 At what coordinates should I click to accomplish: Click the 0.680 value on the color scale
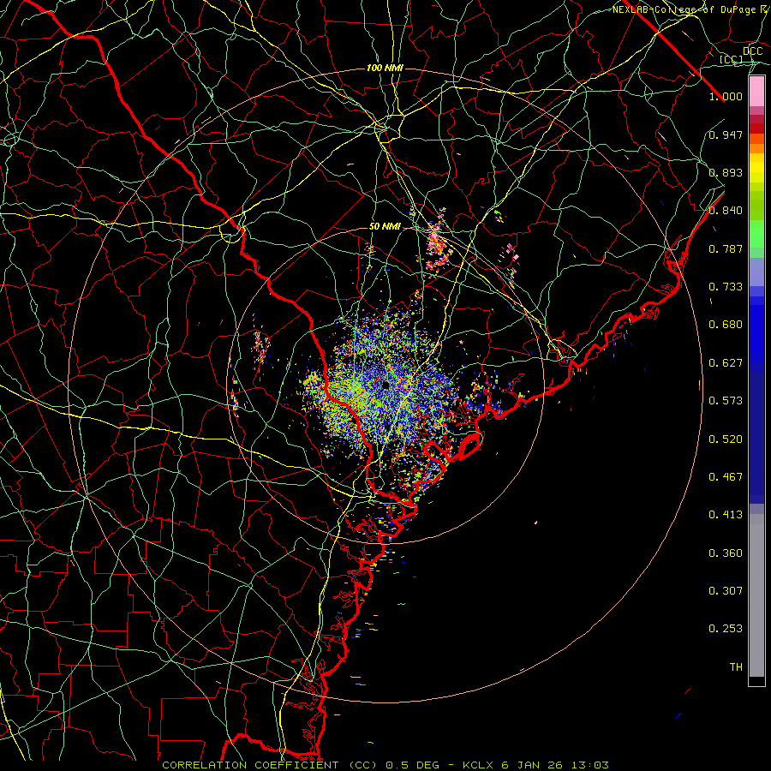tap(726, 325)
